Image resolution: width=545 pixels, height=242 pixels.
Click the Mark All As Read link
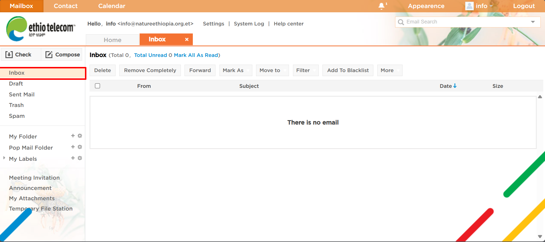point(196,55)
